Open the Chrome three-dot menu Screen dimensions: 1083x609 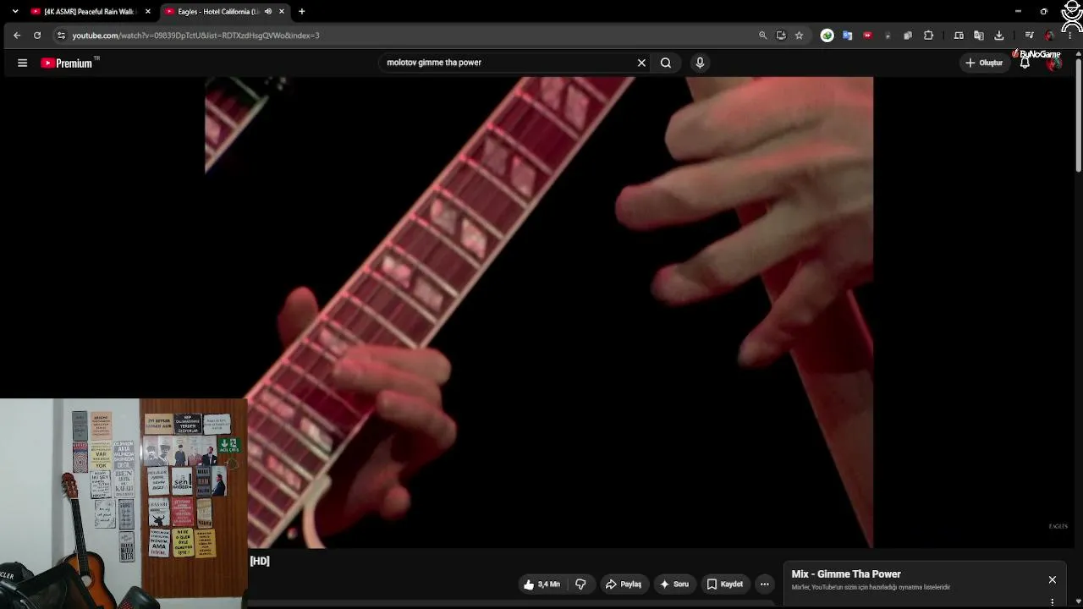click(1069, 36)
